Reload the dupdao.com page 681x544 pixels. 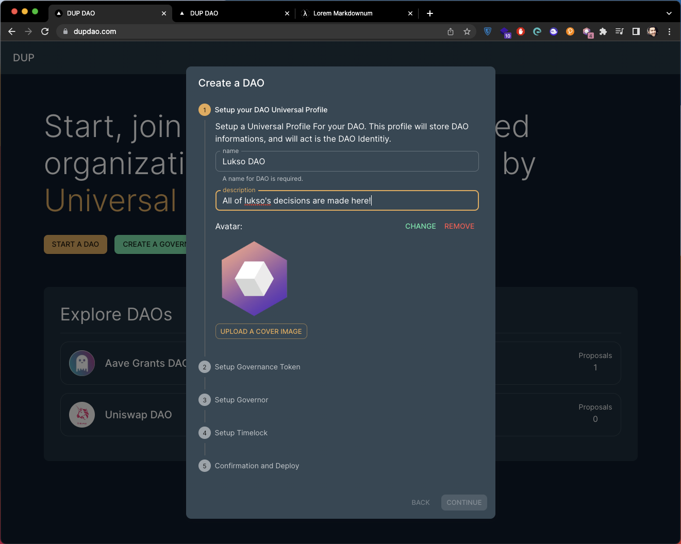45,31
